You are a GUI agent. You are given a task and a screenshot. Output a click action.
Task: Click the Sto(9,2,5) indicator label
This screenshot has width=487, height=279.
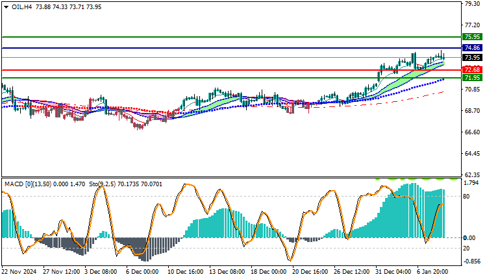tap(102, 184)
